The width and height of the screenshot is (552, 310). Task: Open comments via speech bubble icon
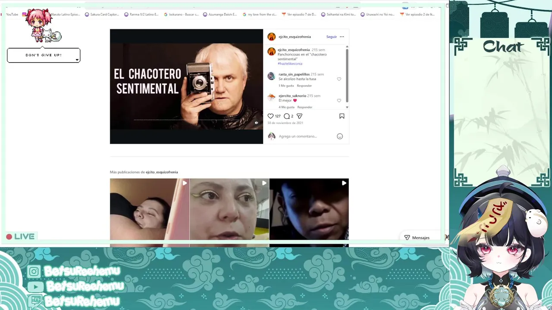pyautogui.click(x=287, y=116)
